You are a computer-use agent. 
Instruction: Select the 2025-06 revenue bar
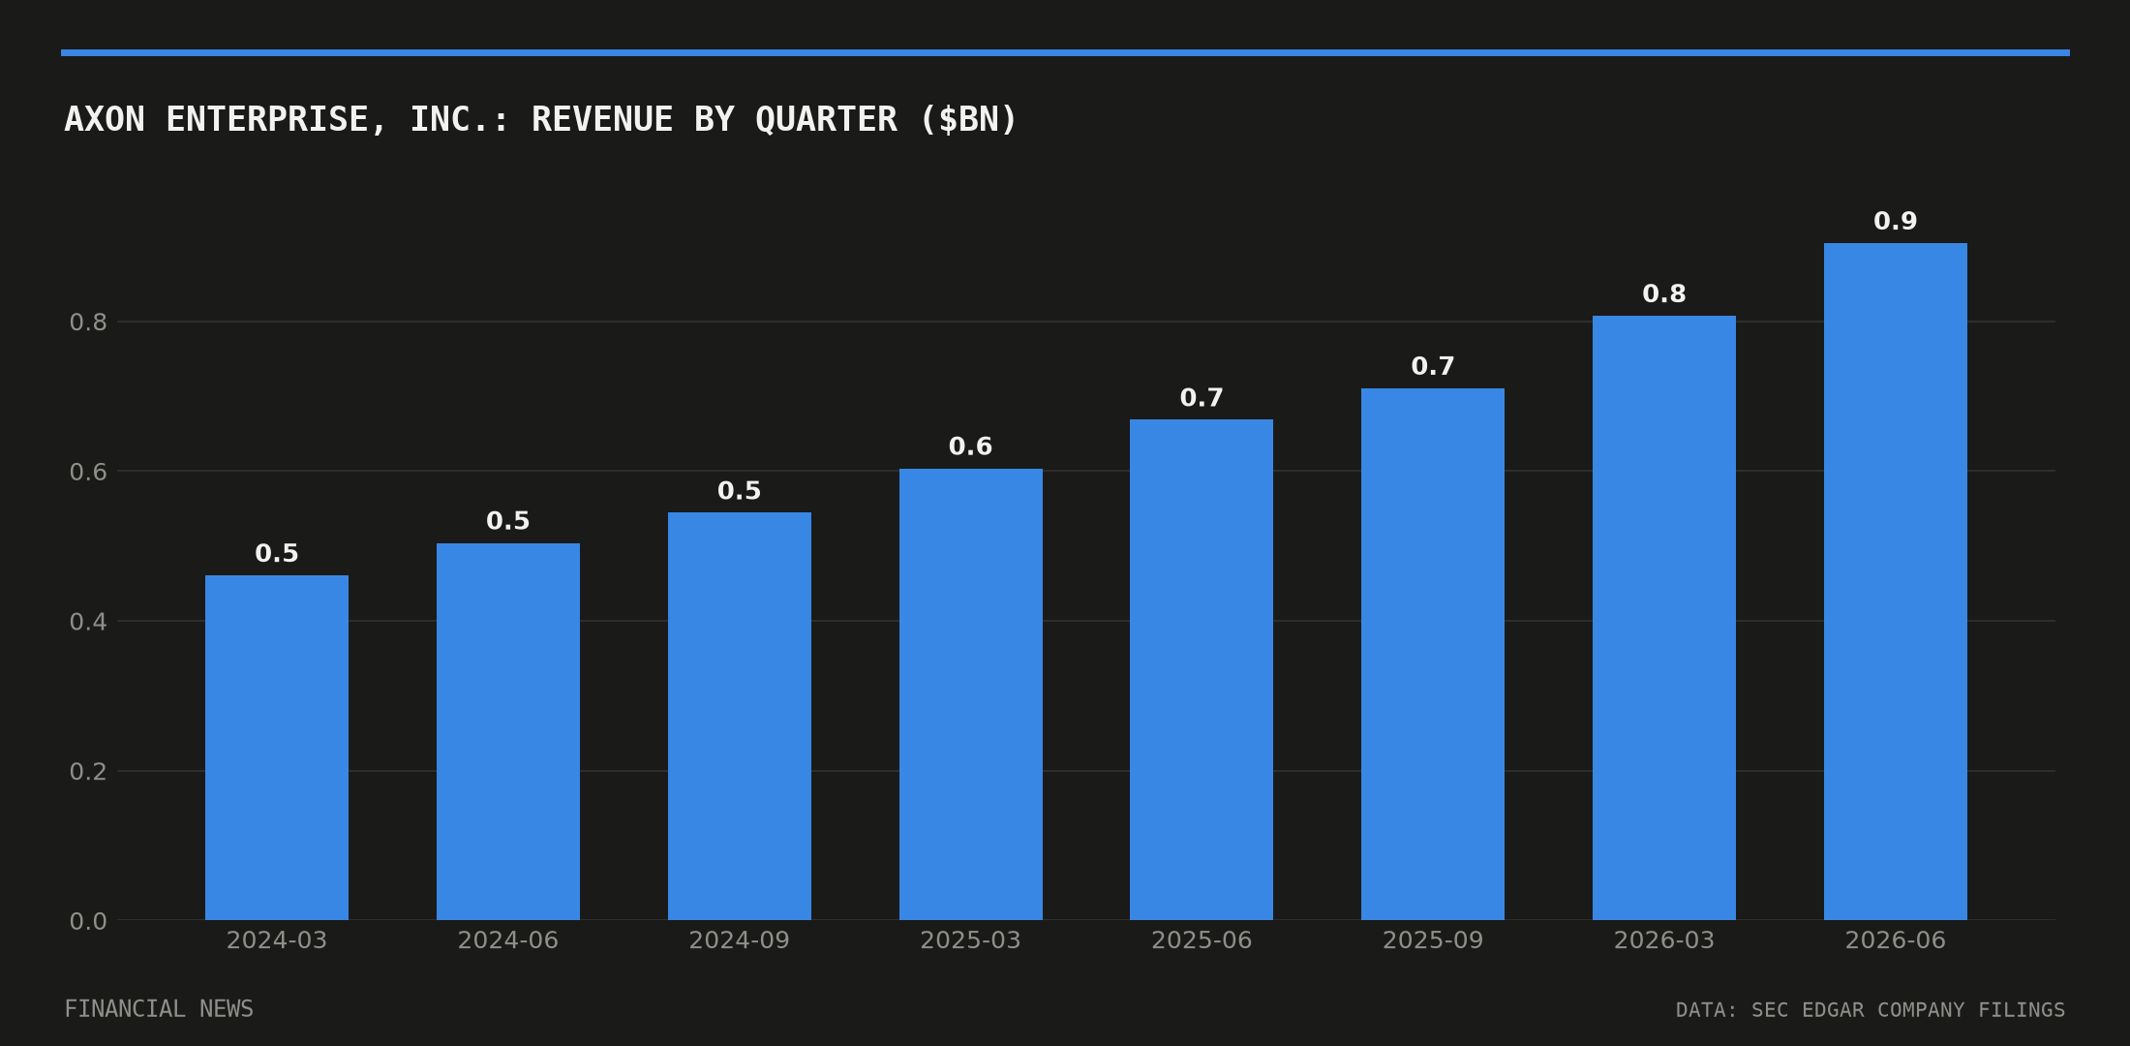(x=1202, y=669)
